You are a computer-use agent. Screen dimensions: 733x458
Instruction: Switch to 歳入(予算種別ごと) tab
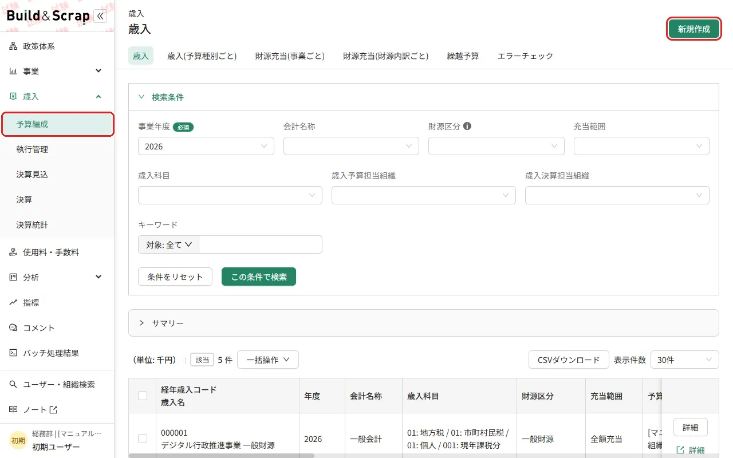pyautogui.click(x=202, y=56)
